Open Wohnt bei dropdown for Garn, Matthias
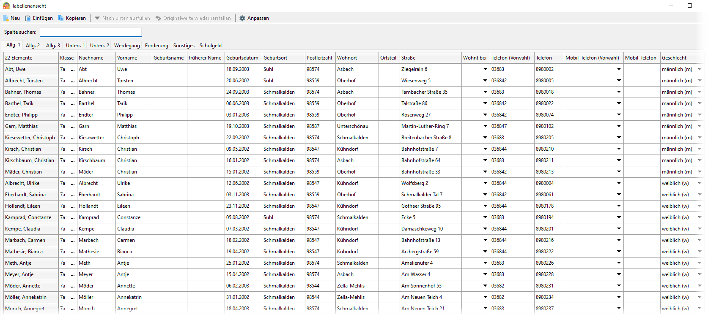Viewport: 708px width, 320px height. coord(485,126)
